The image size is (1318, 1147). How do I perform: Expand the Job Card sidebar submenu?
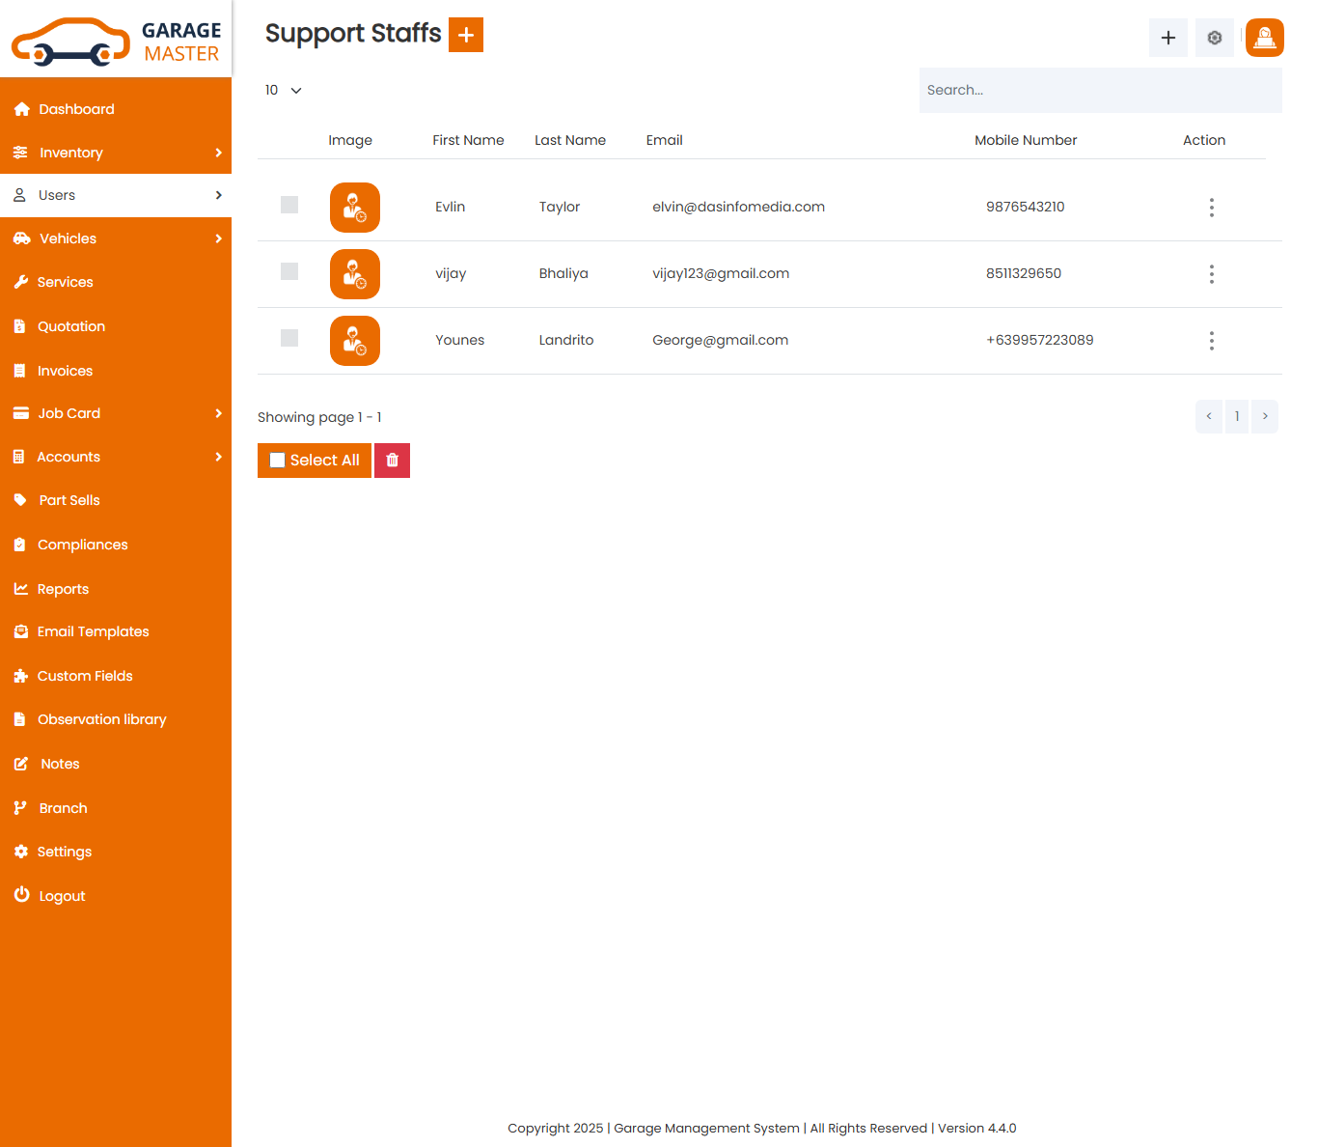116,413
